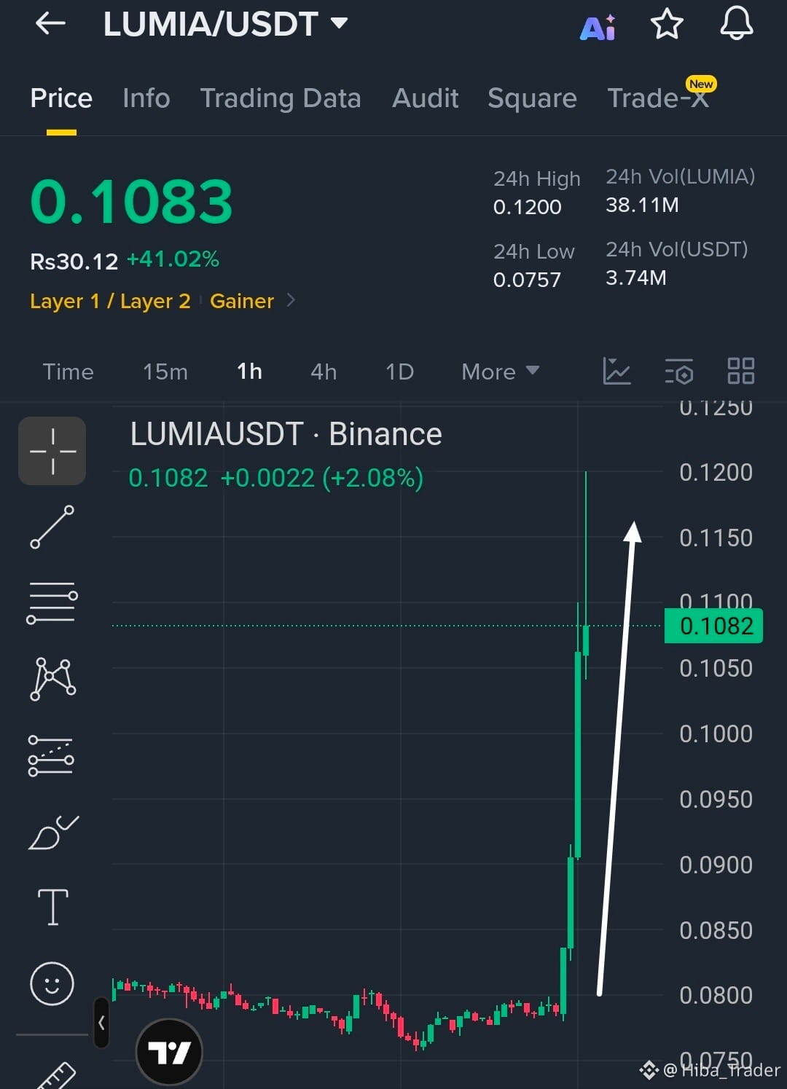Select the text annotation tool
Viewport: 787px width, 1089px height.
[x=52, y=908]
